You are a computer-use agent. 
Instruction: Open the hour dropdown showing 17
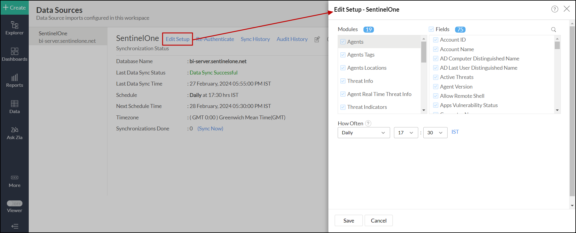[x=406, y=133]
